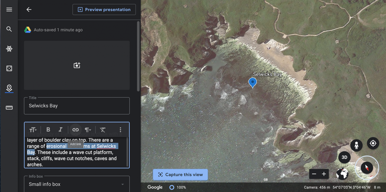Viewport: 386px width, 192px height.
Task: Open more formatting options via three dots
Action: 120,130
